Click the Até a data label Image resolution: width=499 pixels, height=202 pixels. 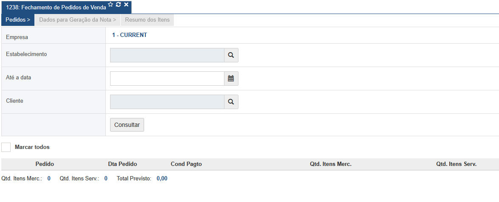(18, 78)
